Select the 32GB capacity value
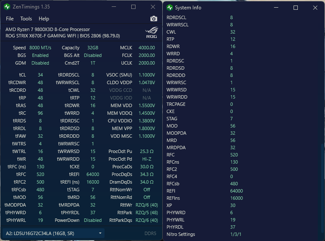The image size is (325, 241). pyautogui.click(x=93, y=48)
